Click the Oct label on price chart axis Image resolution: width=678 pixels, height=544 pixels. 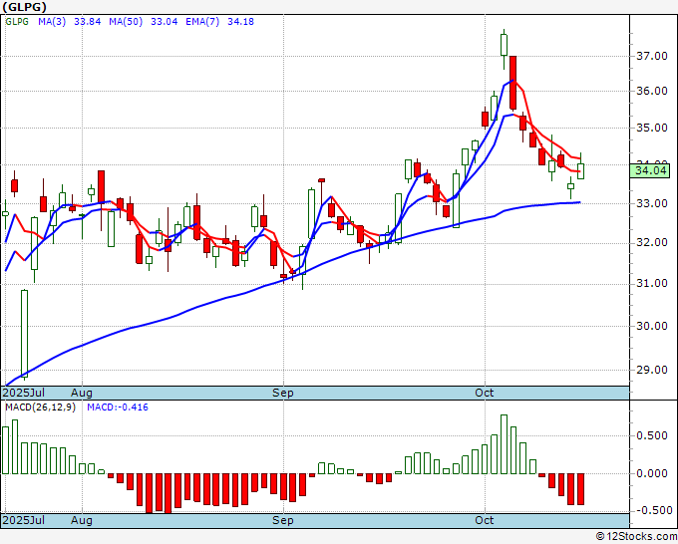click(x=484, y=393)
